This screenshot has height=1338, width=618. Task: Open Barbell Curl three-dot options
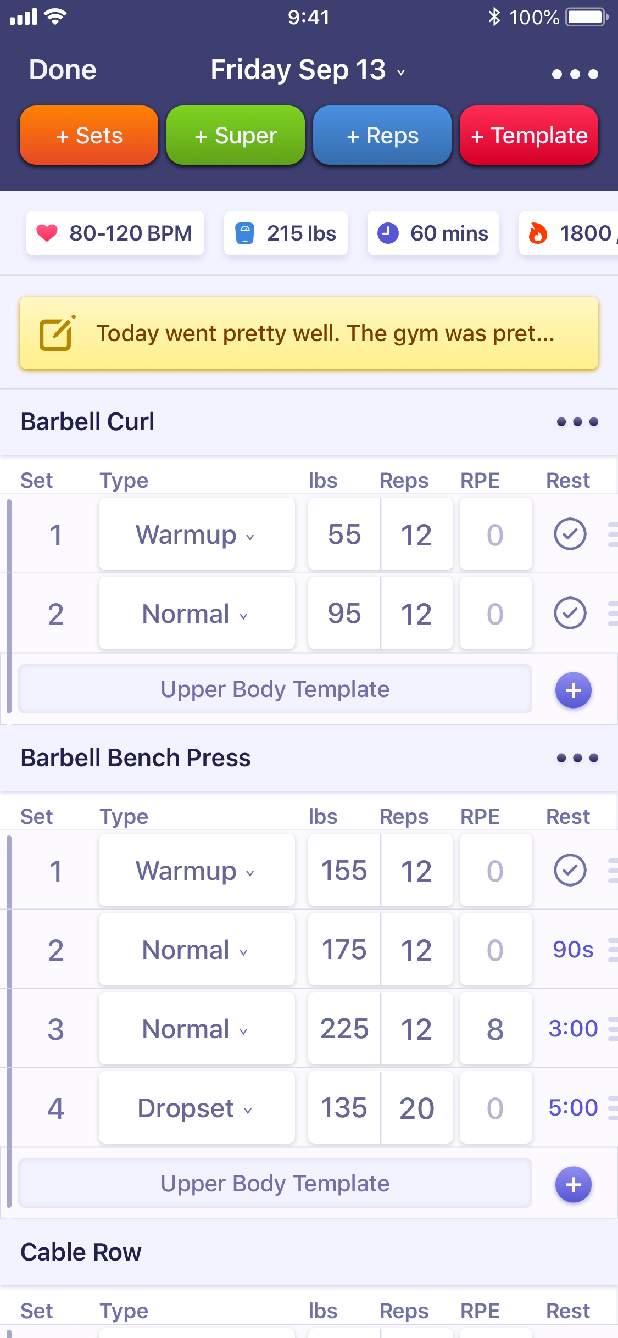[x=577, y=422]
